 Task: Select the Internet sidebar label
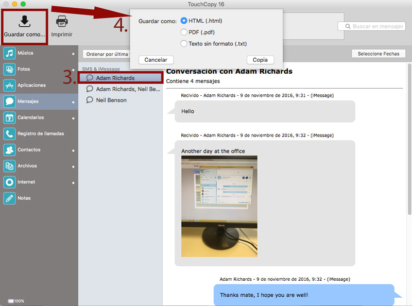point(26,182)
